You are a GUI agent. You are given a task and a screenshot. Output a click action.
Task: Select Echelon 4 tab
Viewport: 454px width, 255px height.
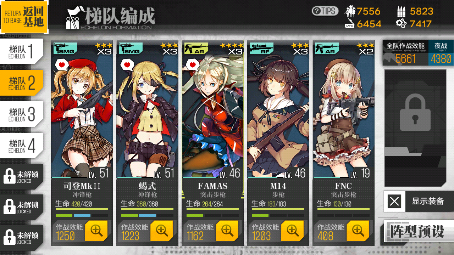pos(22,146)
